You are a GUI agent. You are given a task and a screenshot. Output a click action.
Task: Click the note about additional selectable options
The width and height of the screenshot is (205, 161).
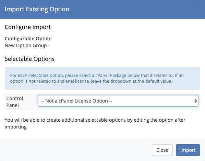click(x=95, y=123)
